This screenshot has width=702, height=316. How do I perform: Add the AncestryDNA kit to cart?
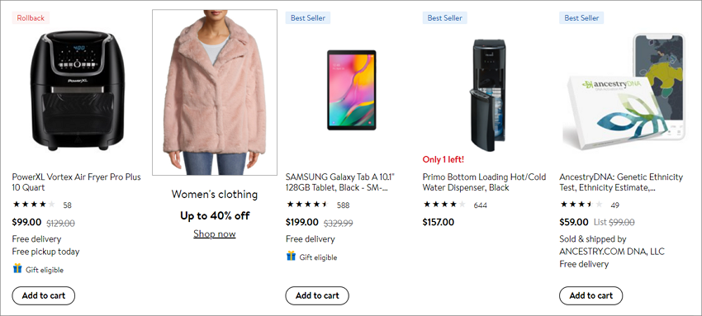(x=591, y=296)
